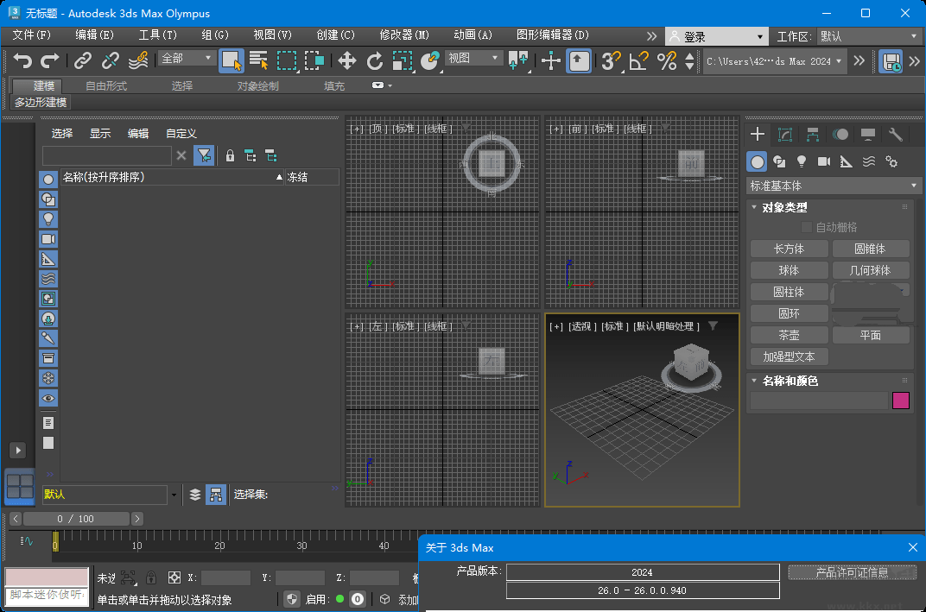Viewport: 926px width, 612px height.
Task: Open the Utility panel via the wrench icon
Action: click(x=896, y=135)
